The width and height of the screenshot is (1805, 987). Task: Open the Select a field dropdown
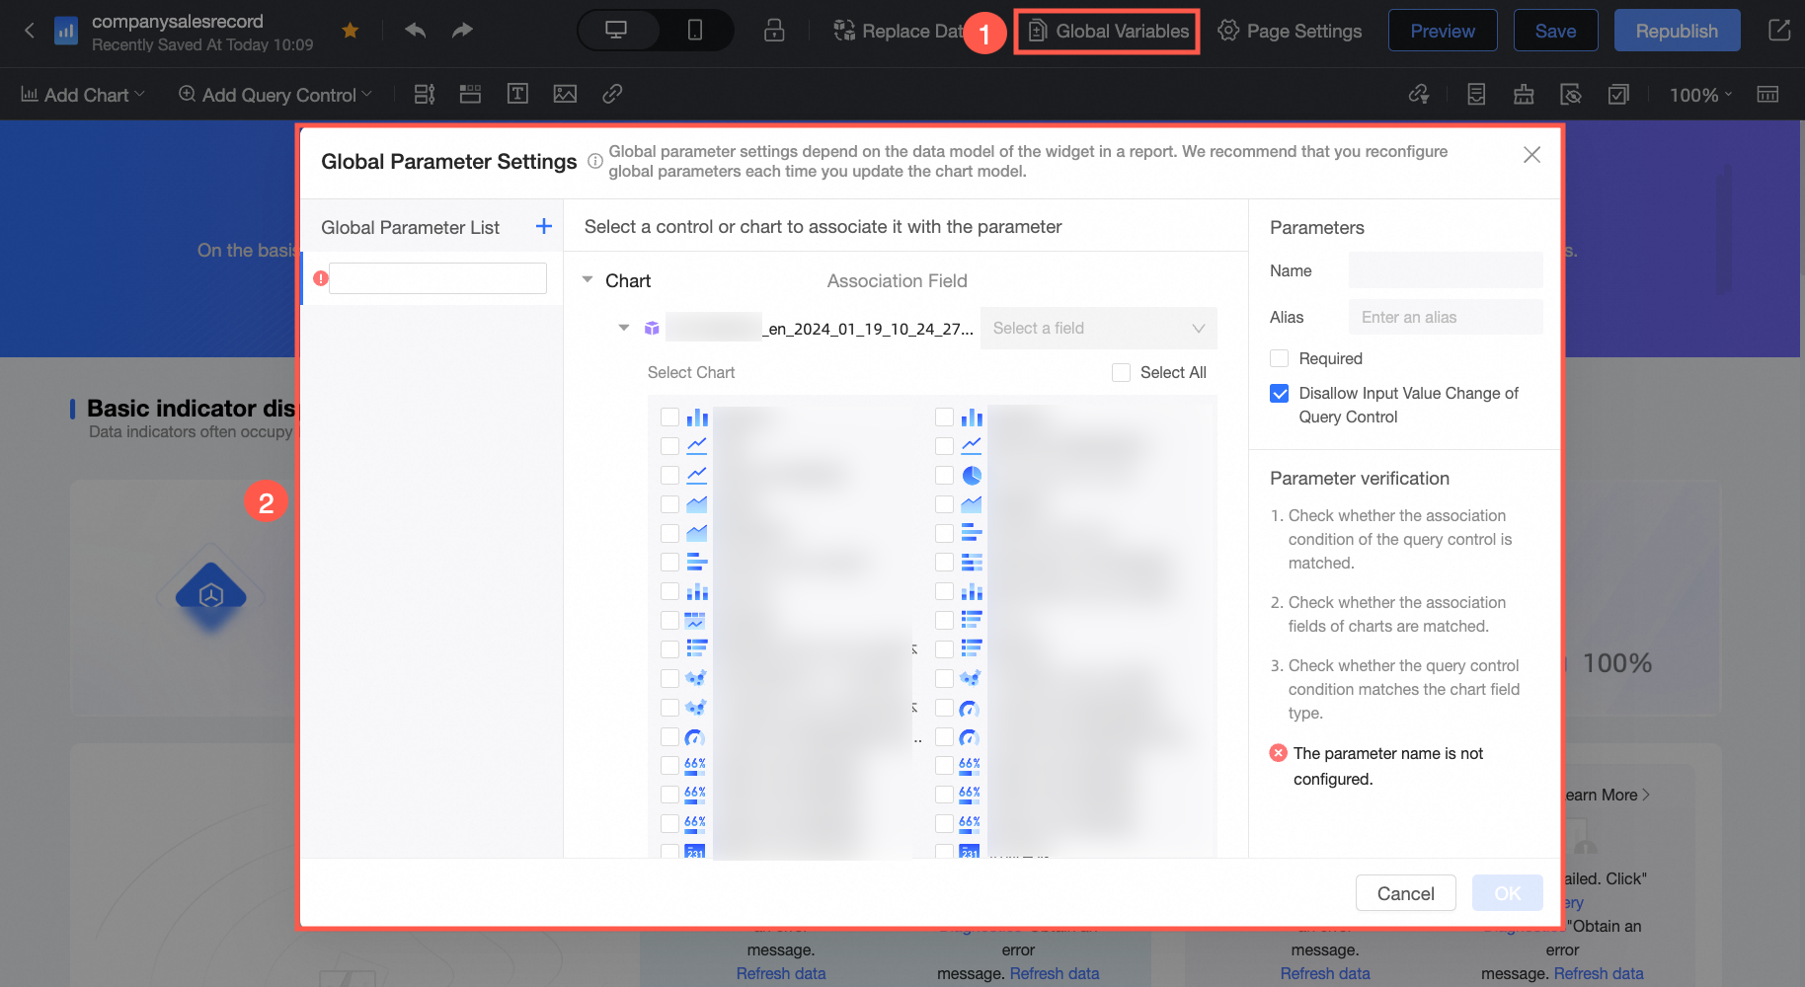point(1098,329)
